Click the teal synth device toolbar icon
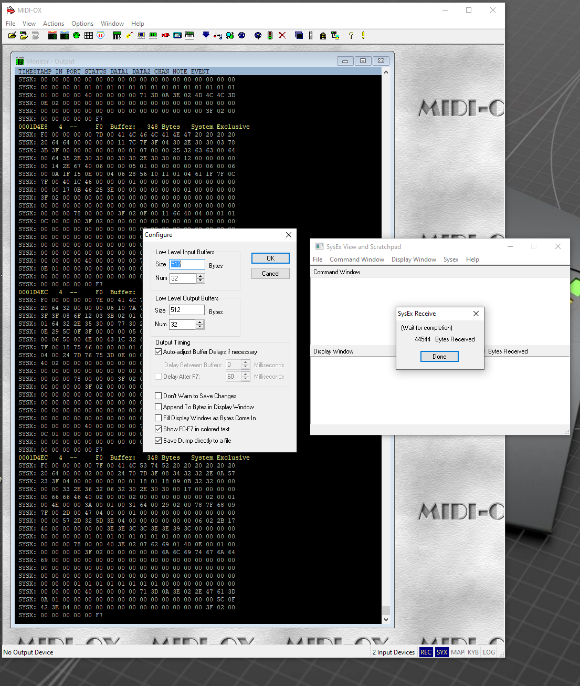This screenshot has width=580, height=686. click(x=177, y=36)
